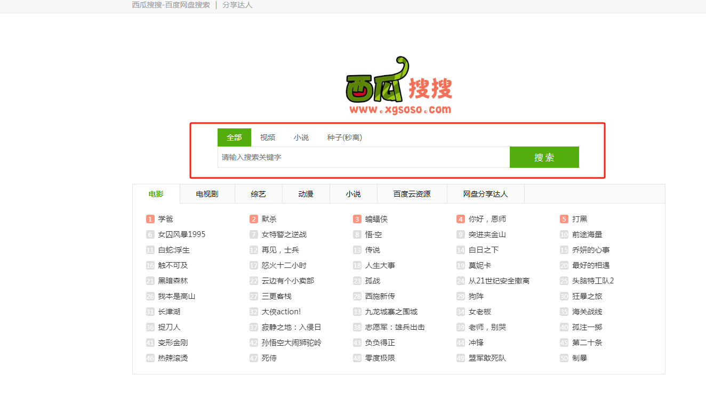The height and width of the screenshot is (399, 706).
Task: Focus the search keyword input field
Action: tap(364, 157)
